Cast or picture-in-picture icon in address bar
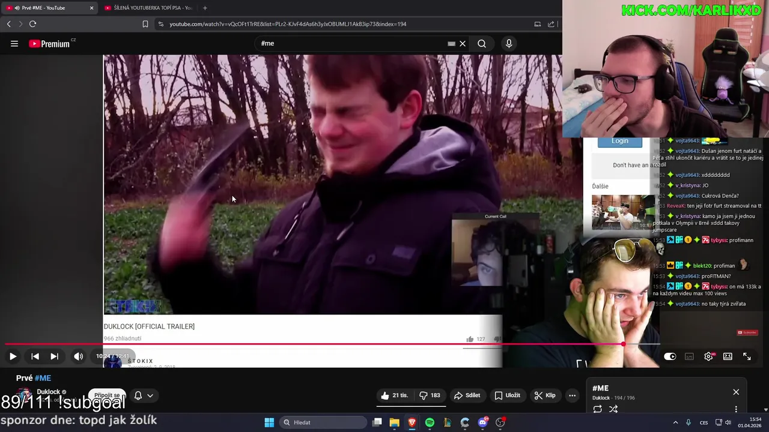 click(537, 24)
